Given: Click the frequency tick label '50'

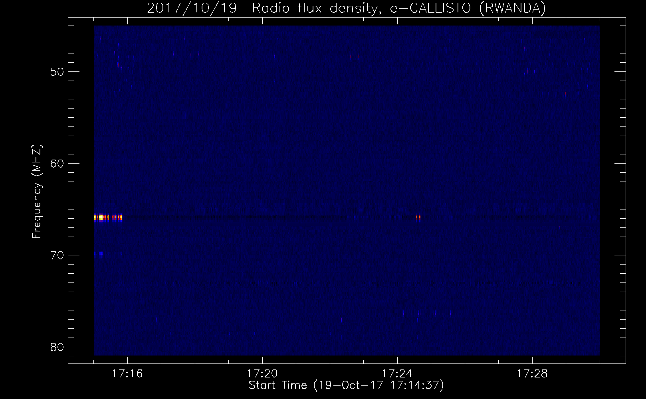Looking at the screenshot, I should pyautogui.click(x=57, y=72).
